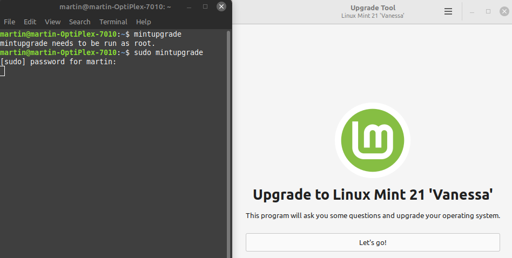Open the Edit menu in the terminal
512x258 pixels.
(30, 22)
